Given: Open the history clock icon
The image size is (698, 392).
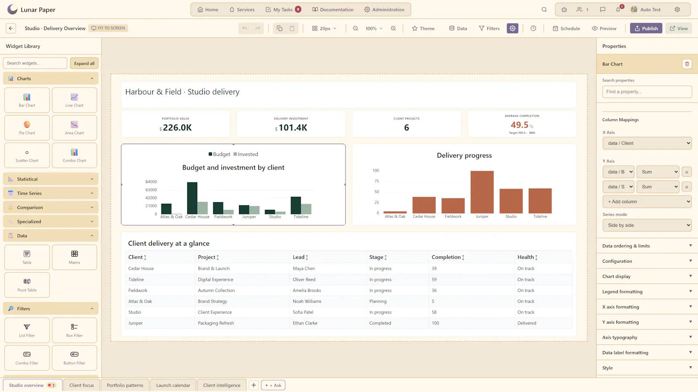Looking at the screenshot, I should point(533,28).
